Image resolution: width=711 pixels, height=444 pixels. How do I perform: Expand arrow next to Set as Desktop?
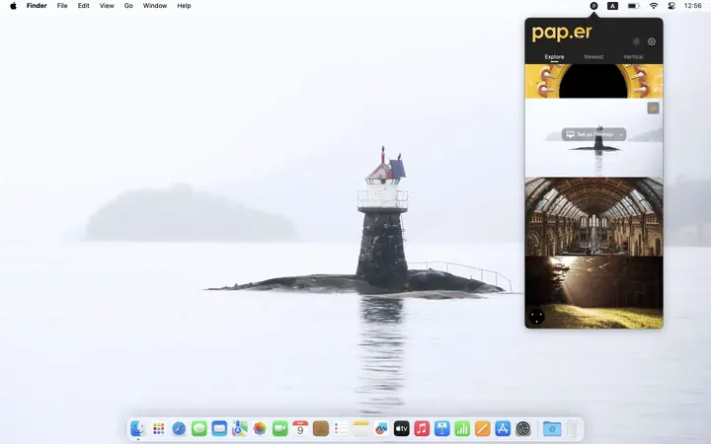click(621, 134)
